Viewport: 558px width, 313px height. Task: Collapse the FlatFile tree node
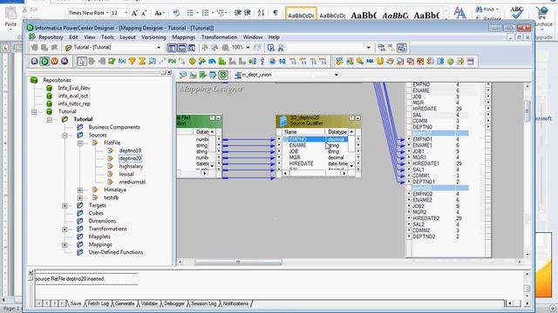tap(80, 143)
